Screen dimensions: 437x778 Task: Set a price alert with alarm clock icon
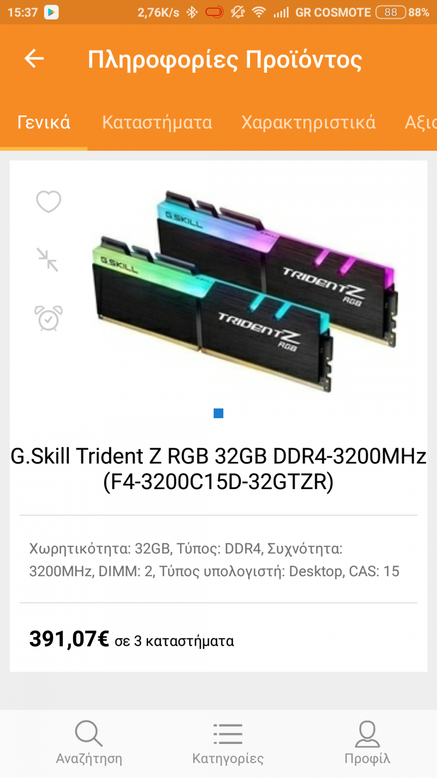tap(49, 318)
